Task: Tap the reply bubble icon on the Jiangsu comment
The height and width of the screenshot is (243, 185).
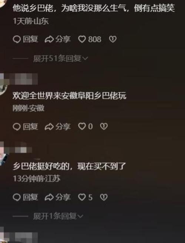Action: [x=17, y=197]
